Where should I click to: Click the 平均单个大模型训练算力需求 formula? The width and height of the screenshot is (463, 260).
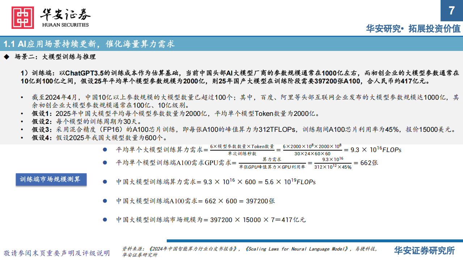[258, 149]
